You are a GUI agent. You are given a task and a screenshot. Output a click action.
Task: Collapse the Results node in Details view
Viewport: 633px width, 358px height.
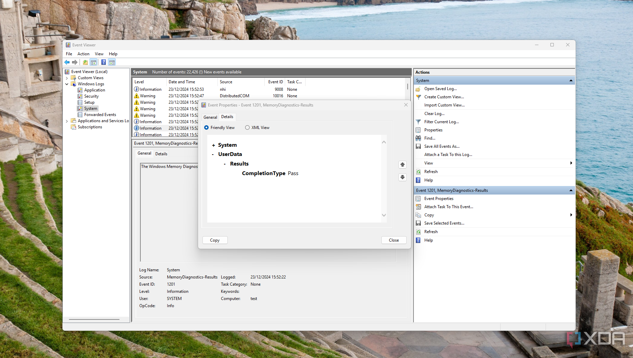click(225, 164)
